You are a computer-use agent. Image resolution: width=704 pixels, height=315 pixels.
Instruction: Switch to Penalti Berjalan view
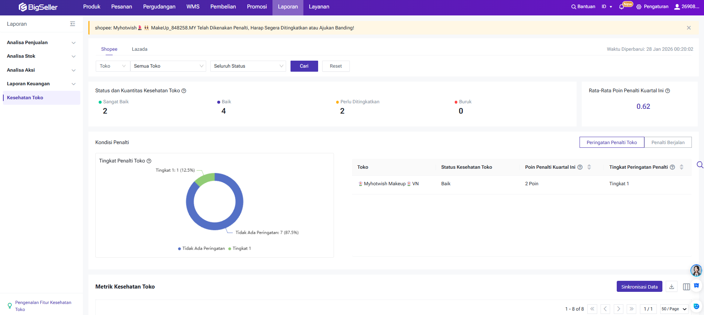point(668,143)
